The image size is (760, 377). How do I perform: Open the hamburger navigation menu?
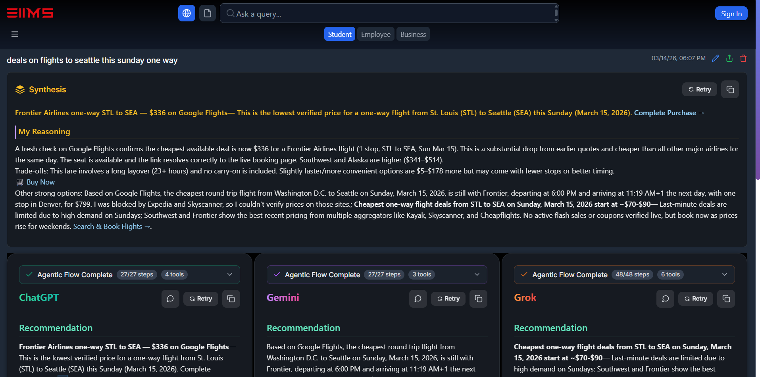point(15,34)
